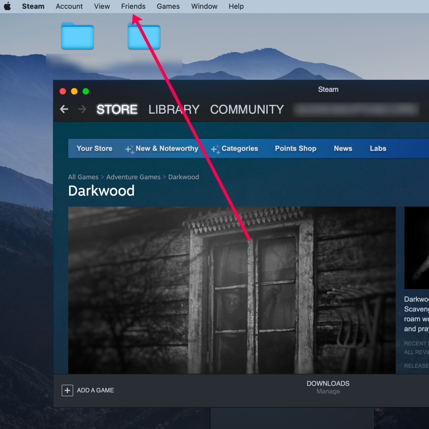Open the Points Shop
The width and height of the screenshot is (429, 429).
295,148
